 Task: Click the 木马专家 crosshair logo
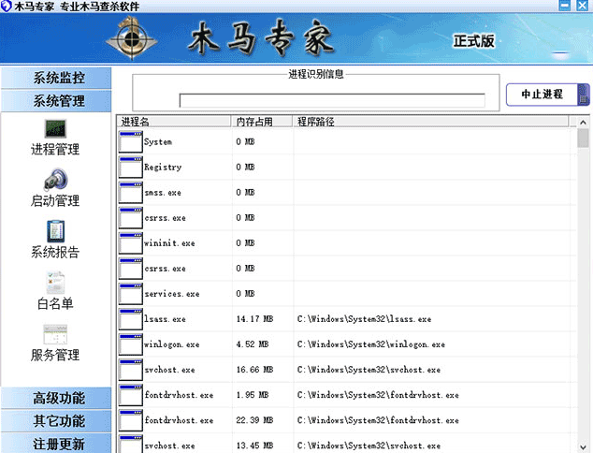(x=131, y=38)
